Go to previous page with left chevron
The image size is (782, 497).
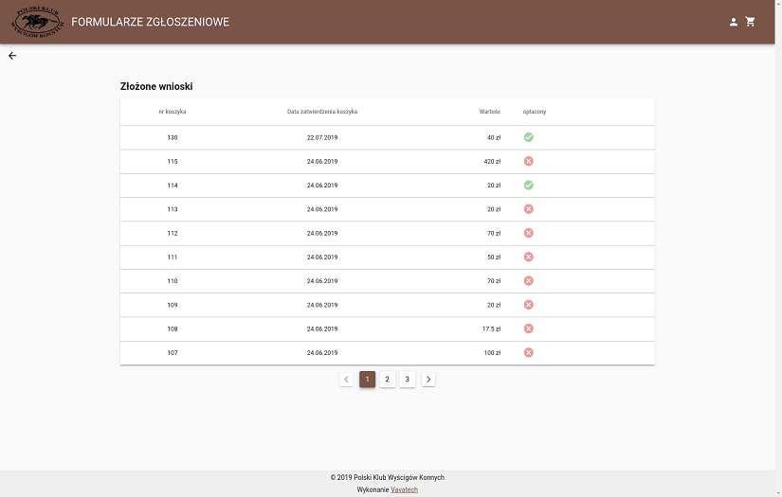click(x=347, y=380)
